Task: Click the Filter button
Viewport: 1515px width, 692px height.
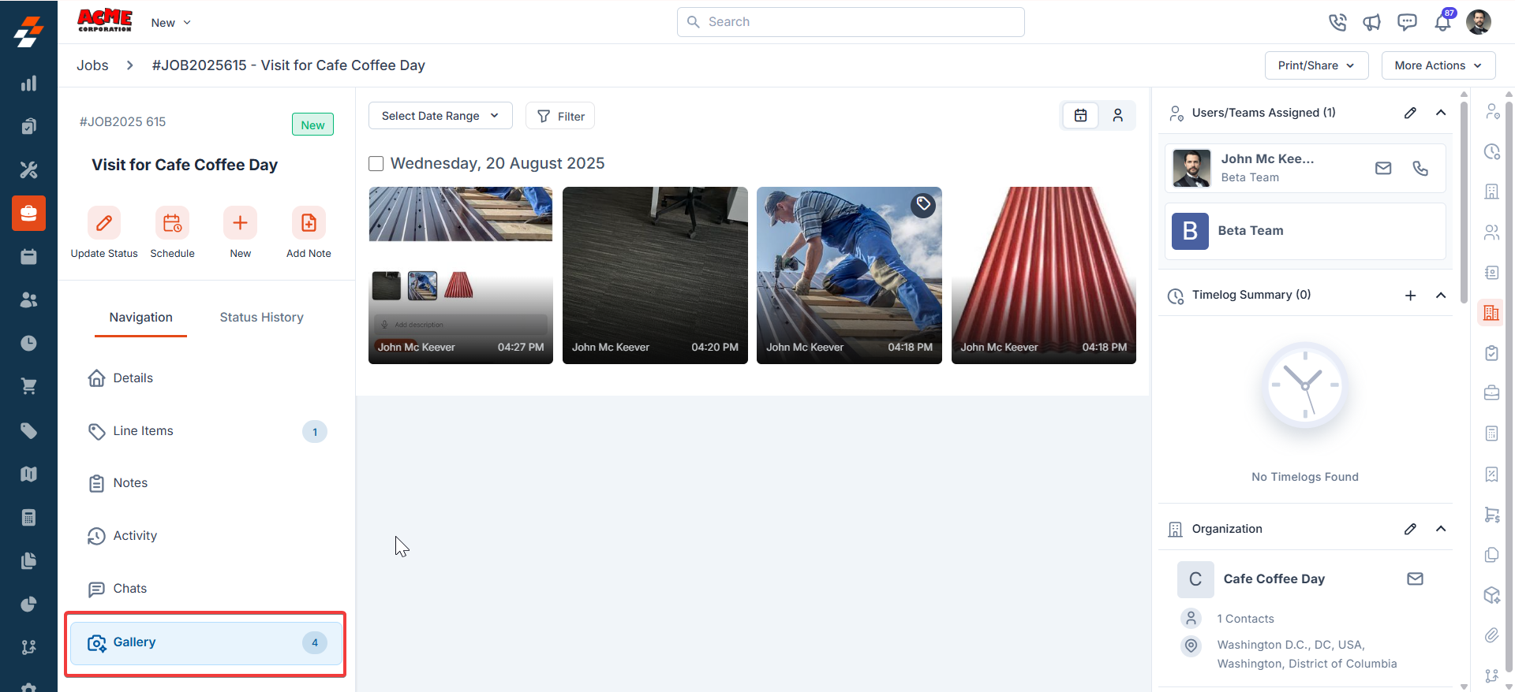Action: point(560,116)
